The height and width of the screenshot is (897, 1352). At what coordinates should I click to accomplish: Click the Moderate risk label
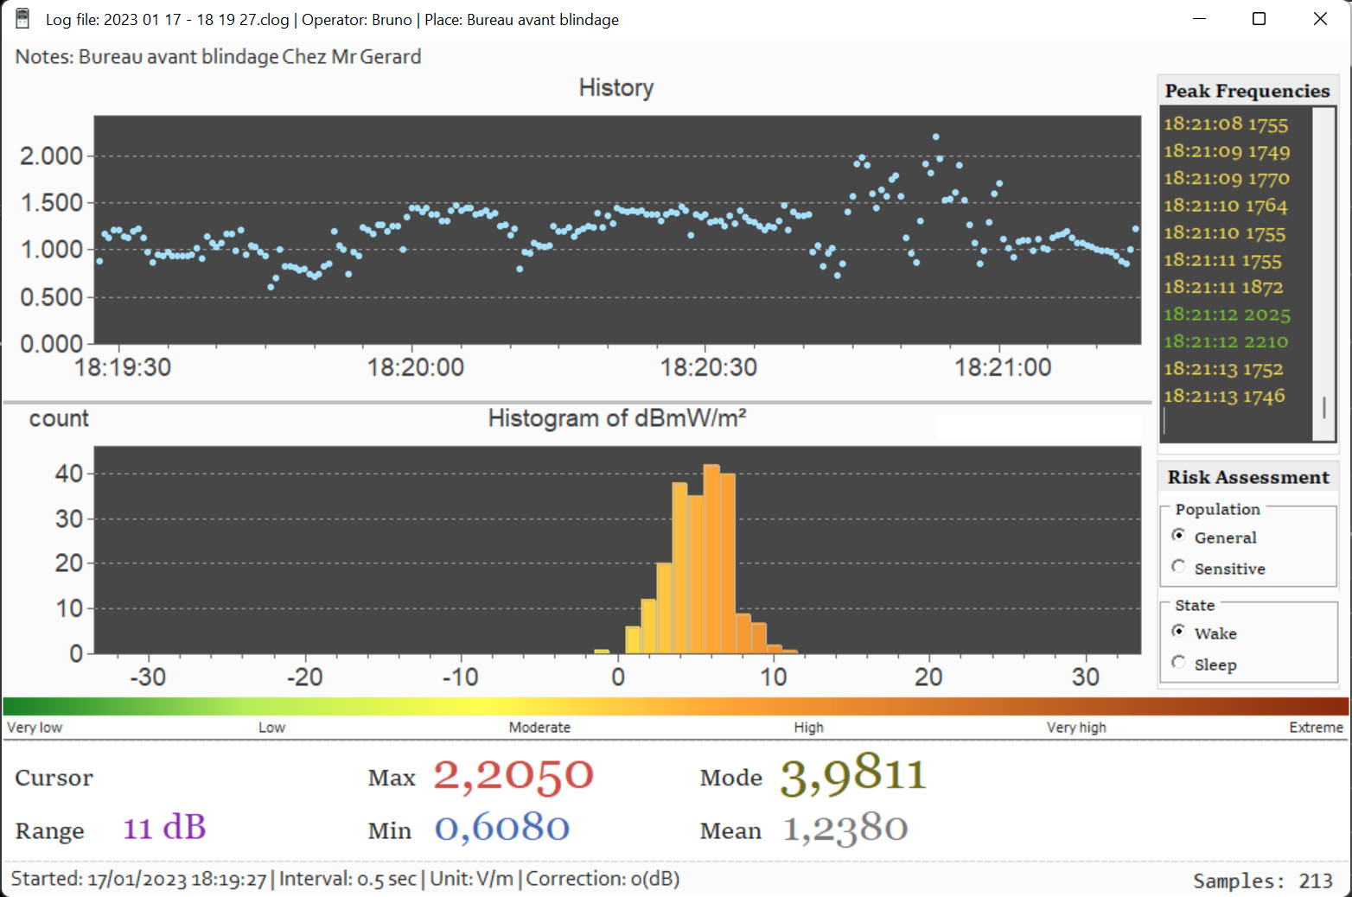pyautogui.click(x=539, y=728)
